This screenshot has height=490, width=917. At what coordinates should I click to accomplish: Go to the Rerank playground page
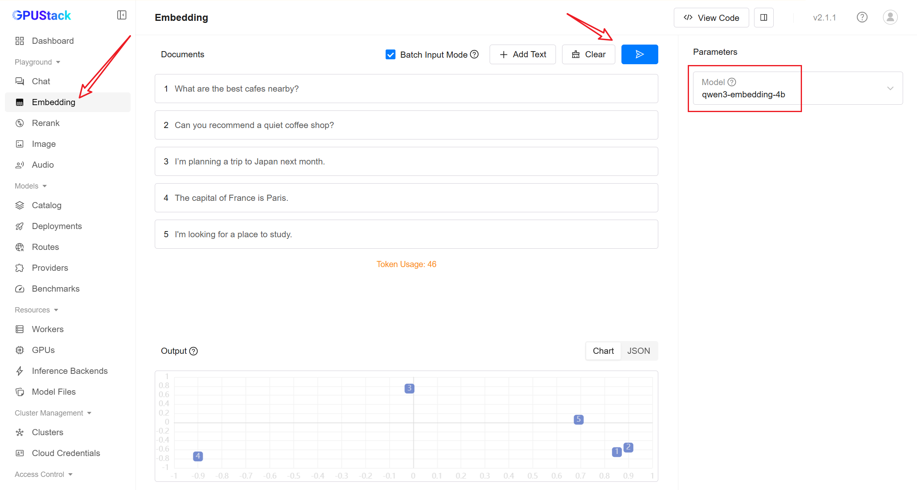click(x=45, y=123)
